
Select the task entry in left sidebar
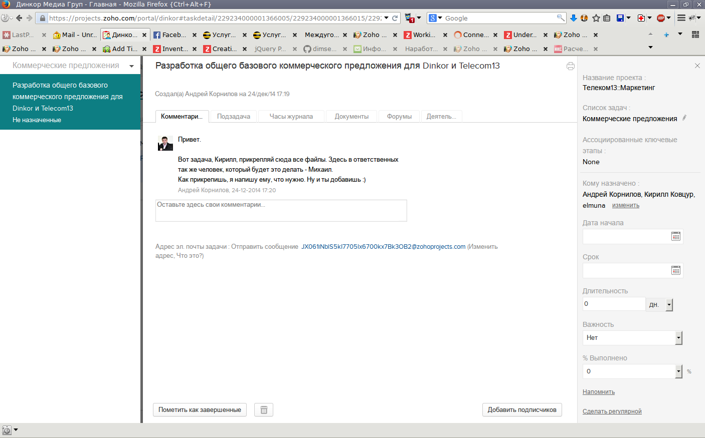70,102
